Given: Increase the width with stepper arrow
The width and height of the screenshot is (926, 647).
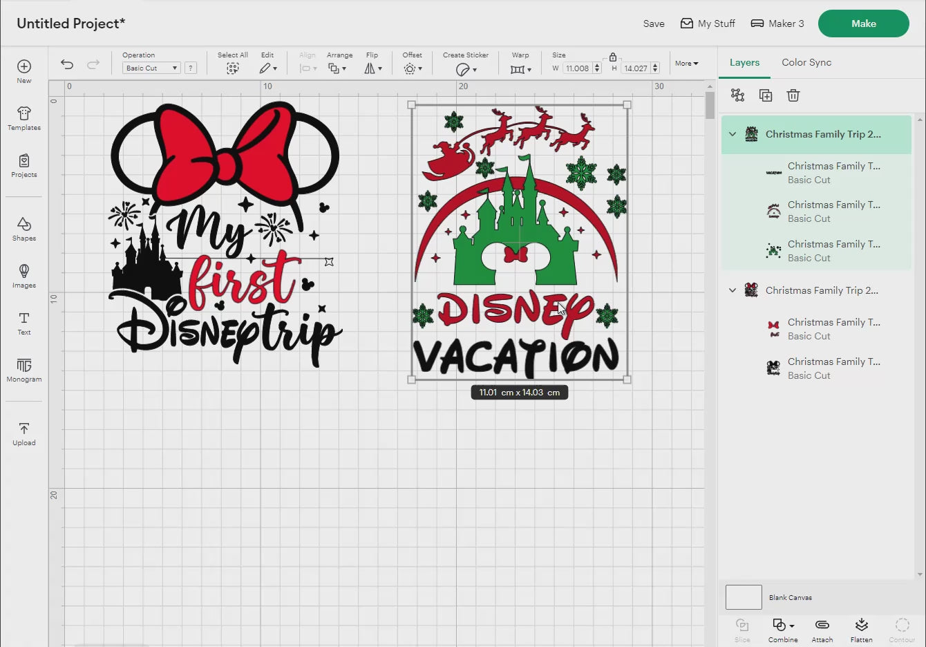Looking at the screenshot, I should (x=597, y=65).
